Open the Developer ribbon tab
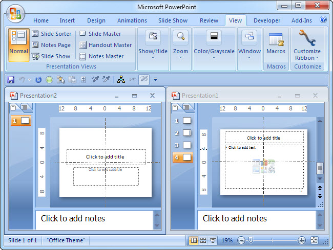The height and width of the screenshot is (250, 333). point(267,20)
